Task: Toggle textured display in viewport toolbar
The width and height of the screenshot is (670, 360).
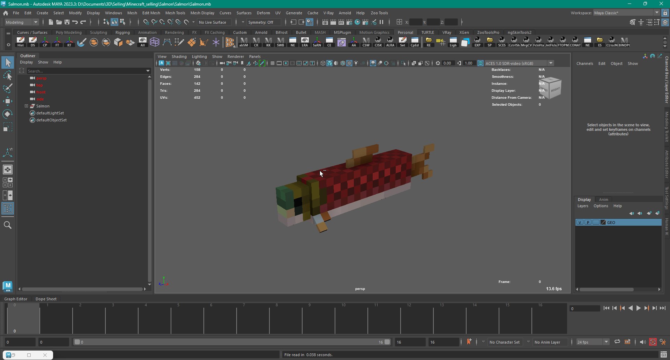Action: [x=349, y=63]
